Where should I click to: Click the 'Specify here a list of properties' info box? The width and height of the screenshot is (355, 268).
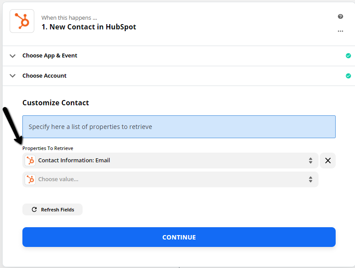179,127
